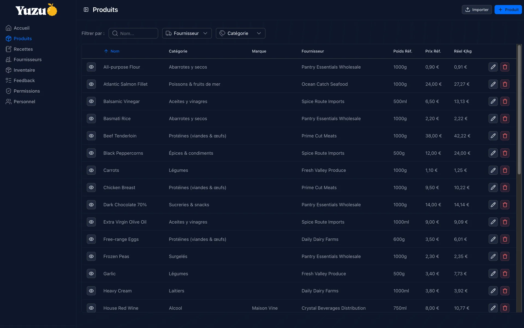
Task: Expand the Catégorie filter dropdown
Action: [240, 33]
